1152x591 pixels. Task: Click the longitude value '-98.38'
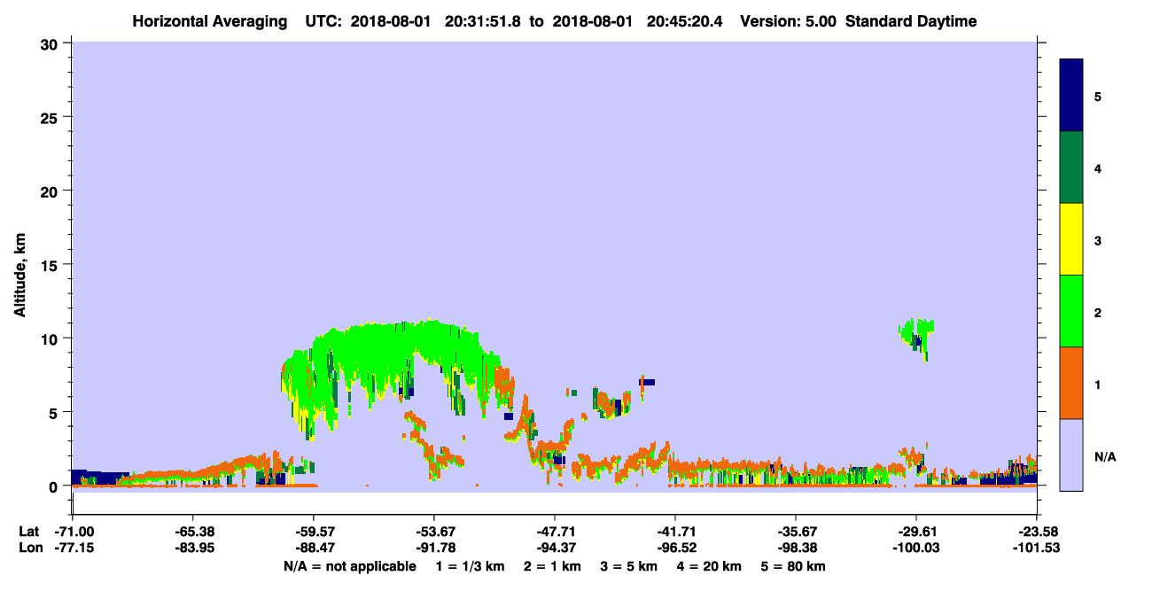796,548
